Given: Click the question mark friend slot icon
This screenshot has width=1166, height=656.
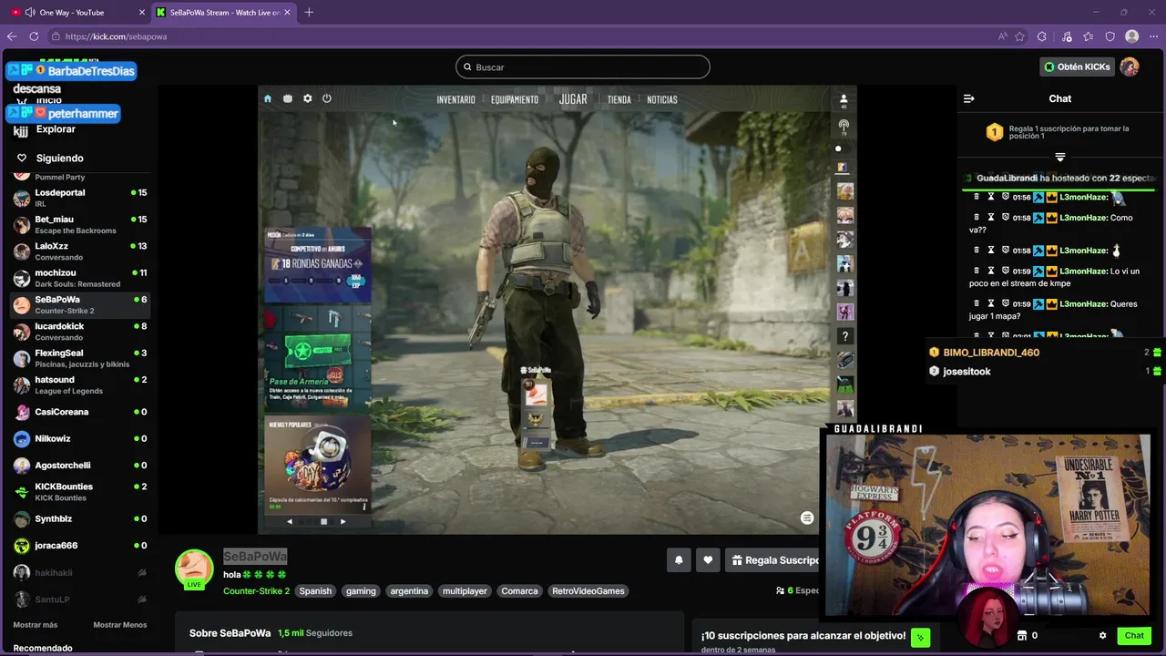Looking at the screenshot, I should (845, 336).
